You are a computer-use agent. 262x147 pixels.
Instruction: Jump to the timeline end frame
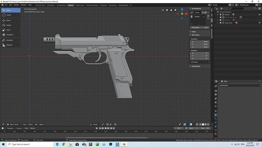(x=114, y=128)
